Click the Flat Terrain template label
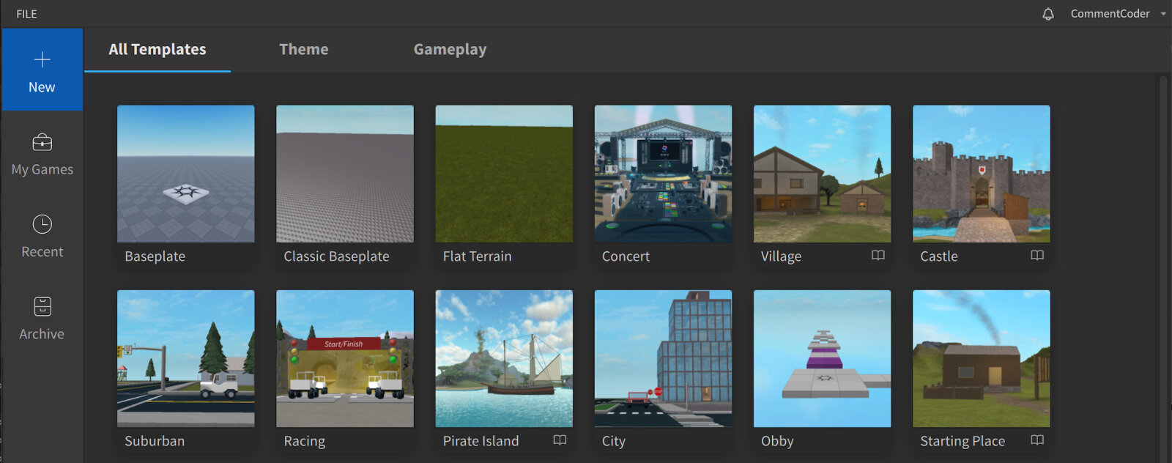The height and width of the screenshot is (463, 1172). [x=478, y=256]
